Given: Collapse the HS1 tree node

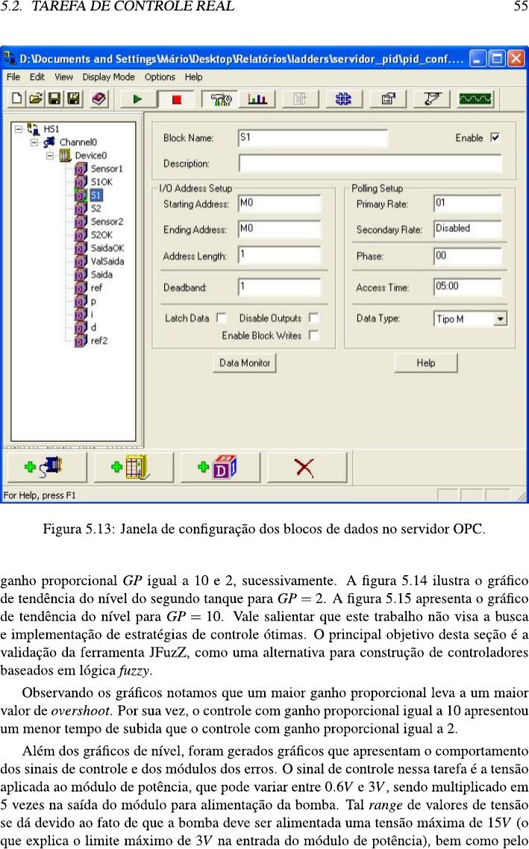Looking at the screenshot, I should click(19, 129).
